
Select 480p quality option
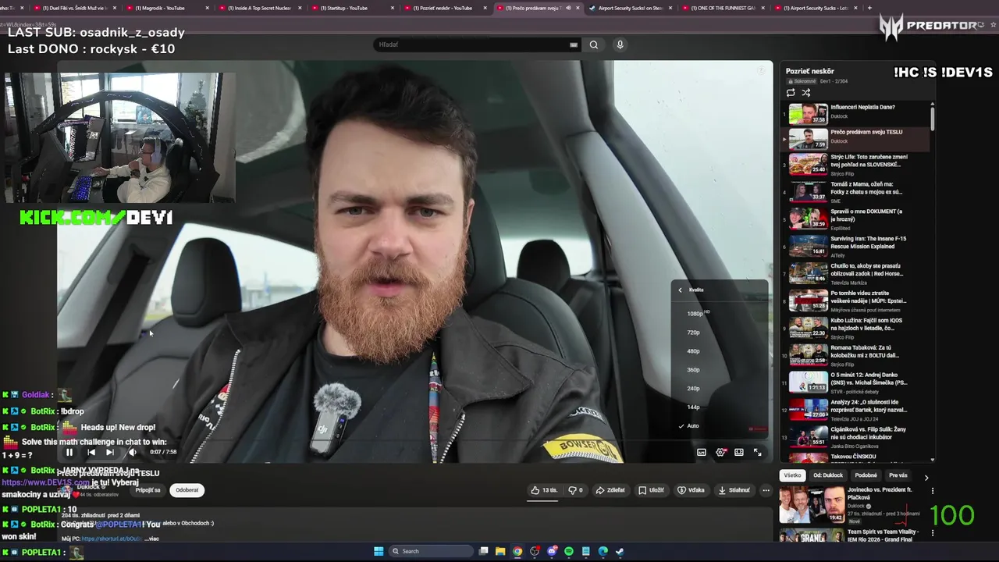(719, 351)
